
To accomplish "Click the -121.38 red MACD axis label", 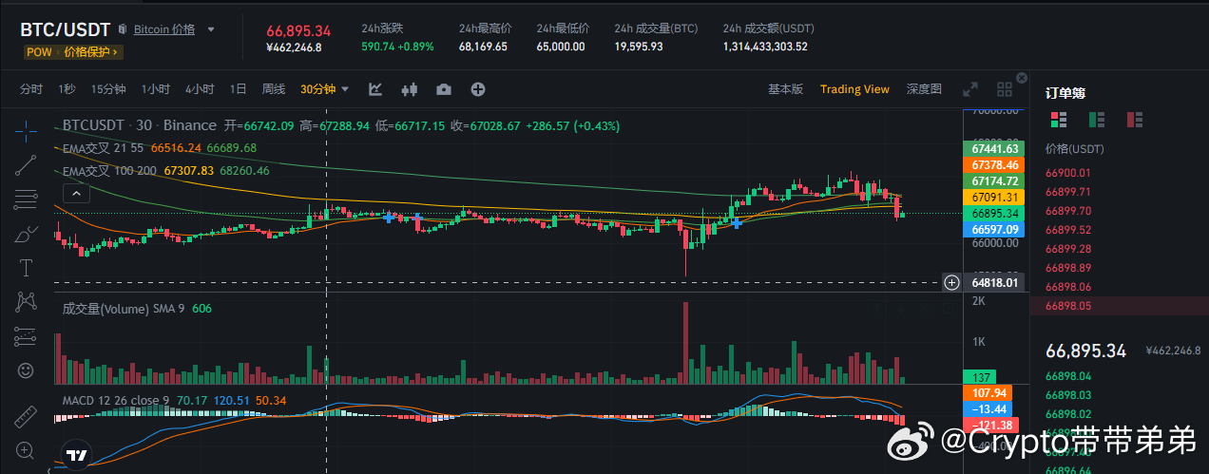I will click(990, 425).
